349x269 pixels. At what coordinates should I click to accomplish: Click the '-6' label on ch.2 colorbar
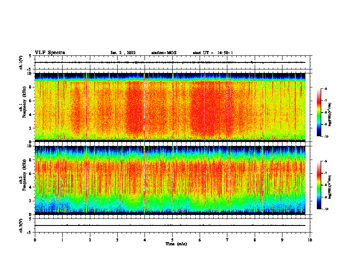coord(325,161)
